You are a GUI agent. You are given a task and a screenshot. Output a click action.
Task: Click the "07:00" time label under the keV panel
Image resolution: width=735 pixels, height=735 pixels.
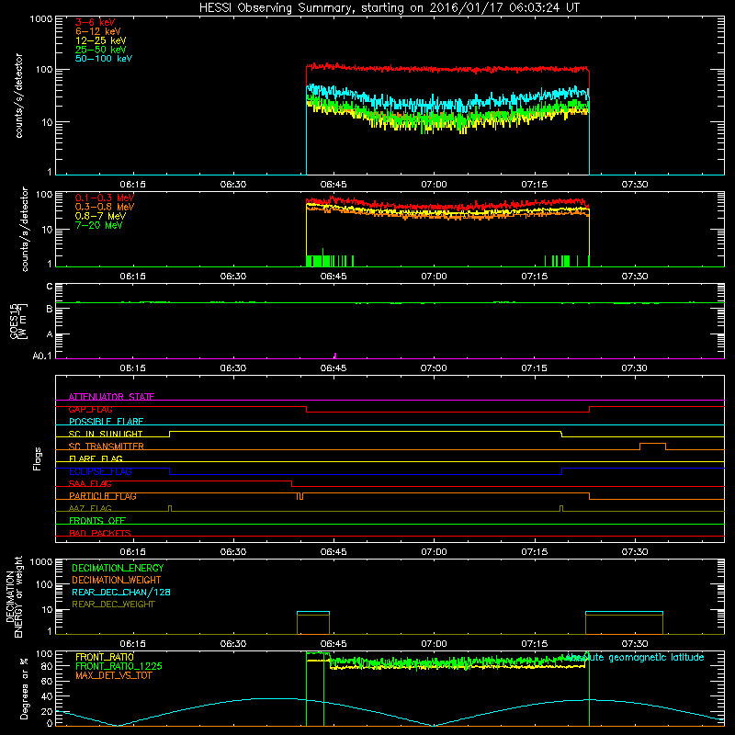[x=434, y=185]
